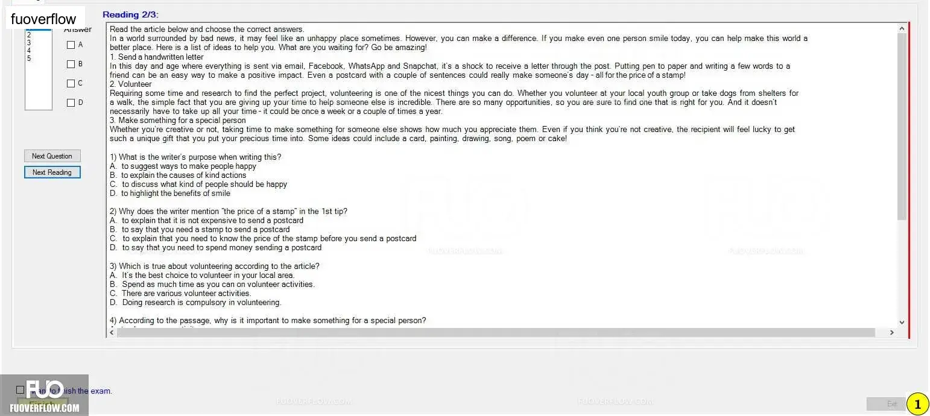Viewport: 930px width, 416px height.
Task: Check answer option A checkbox
Action: coord(71,45)
